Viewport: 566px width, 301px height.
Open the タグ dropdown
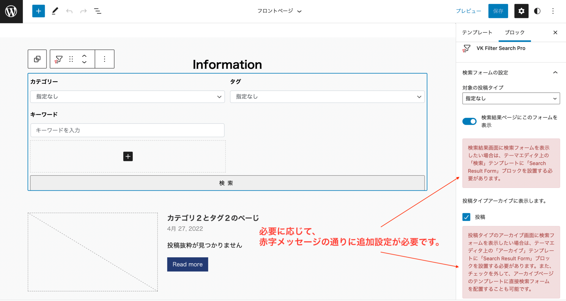pyautogui.click(x=327, y=97)
